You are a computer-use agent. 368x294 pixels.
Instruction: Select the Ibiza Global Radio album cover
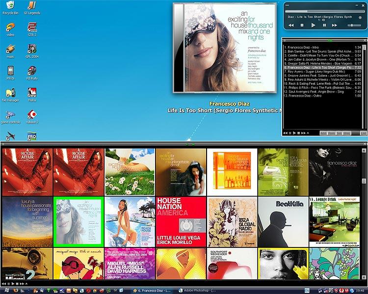point(232,222)
